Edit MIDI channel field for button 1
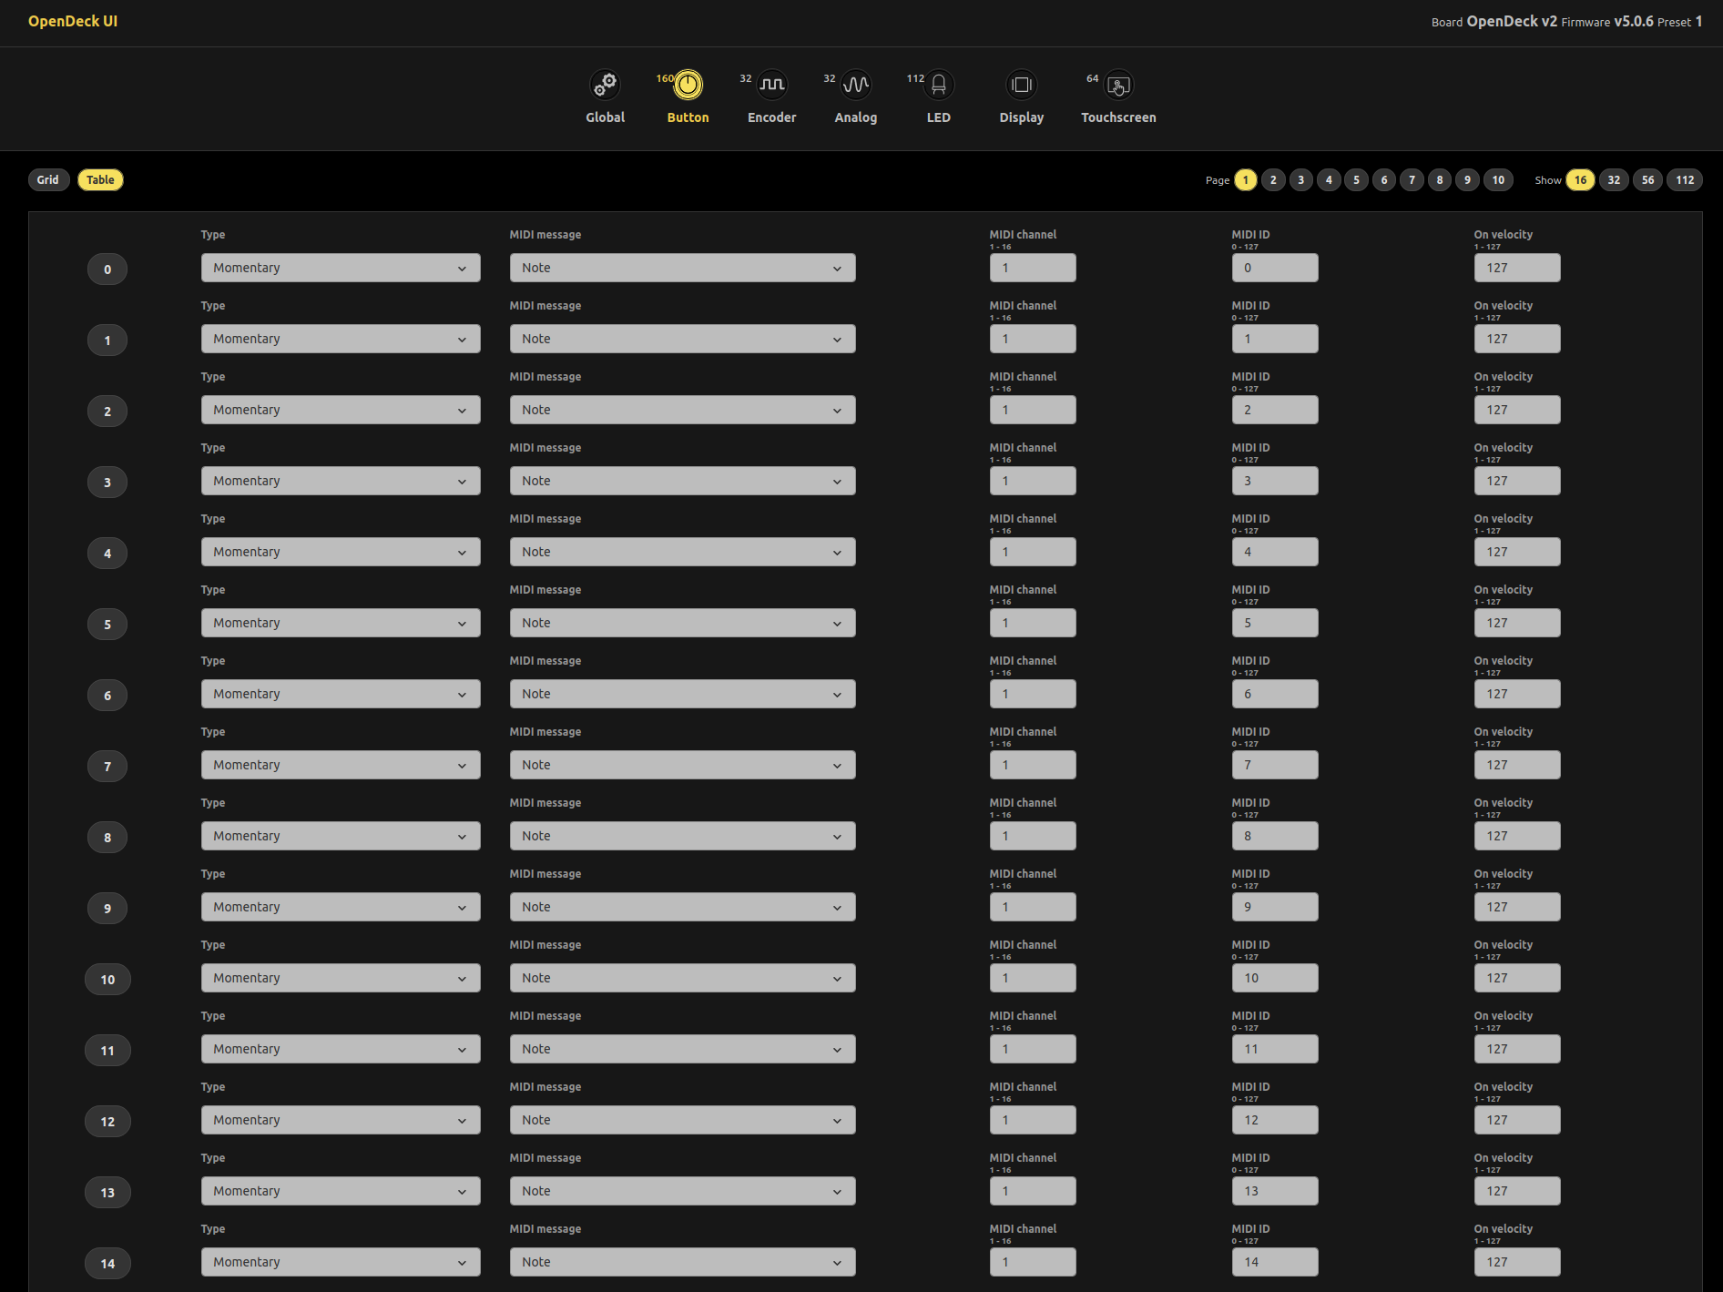This screenshot has width=1723, height=1292. click(1033, 339)
